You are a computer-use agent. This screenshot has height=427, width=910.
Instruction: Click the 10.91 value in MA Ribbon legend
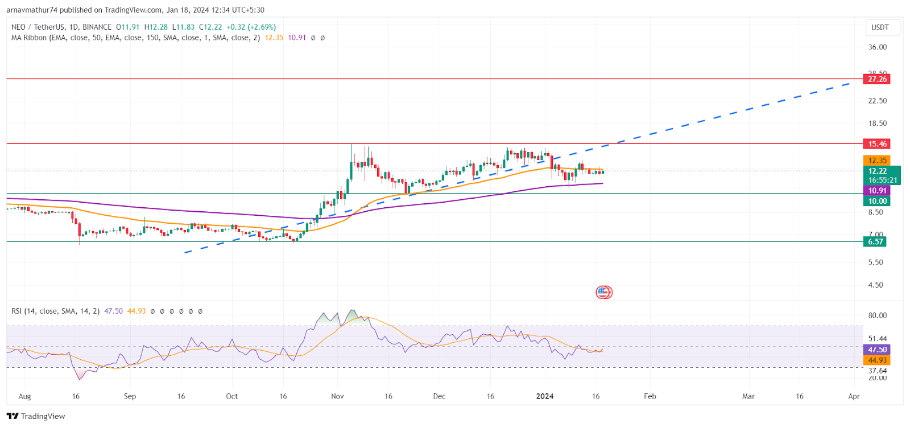tap(297, 38)
